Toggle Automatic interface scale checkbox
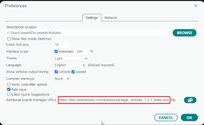The image size is (204, 125). (x=56, y=52)
